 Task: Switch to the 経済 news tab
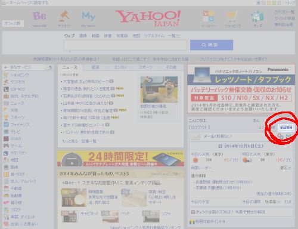(x=95, y=67)
